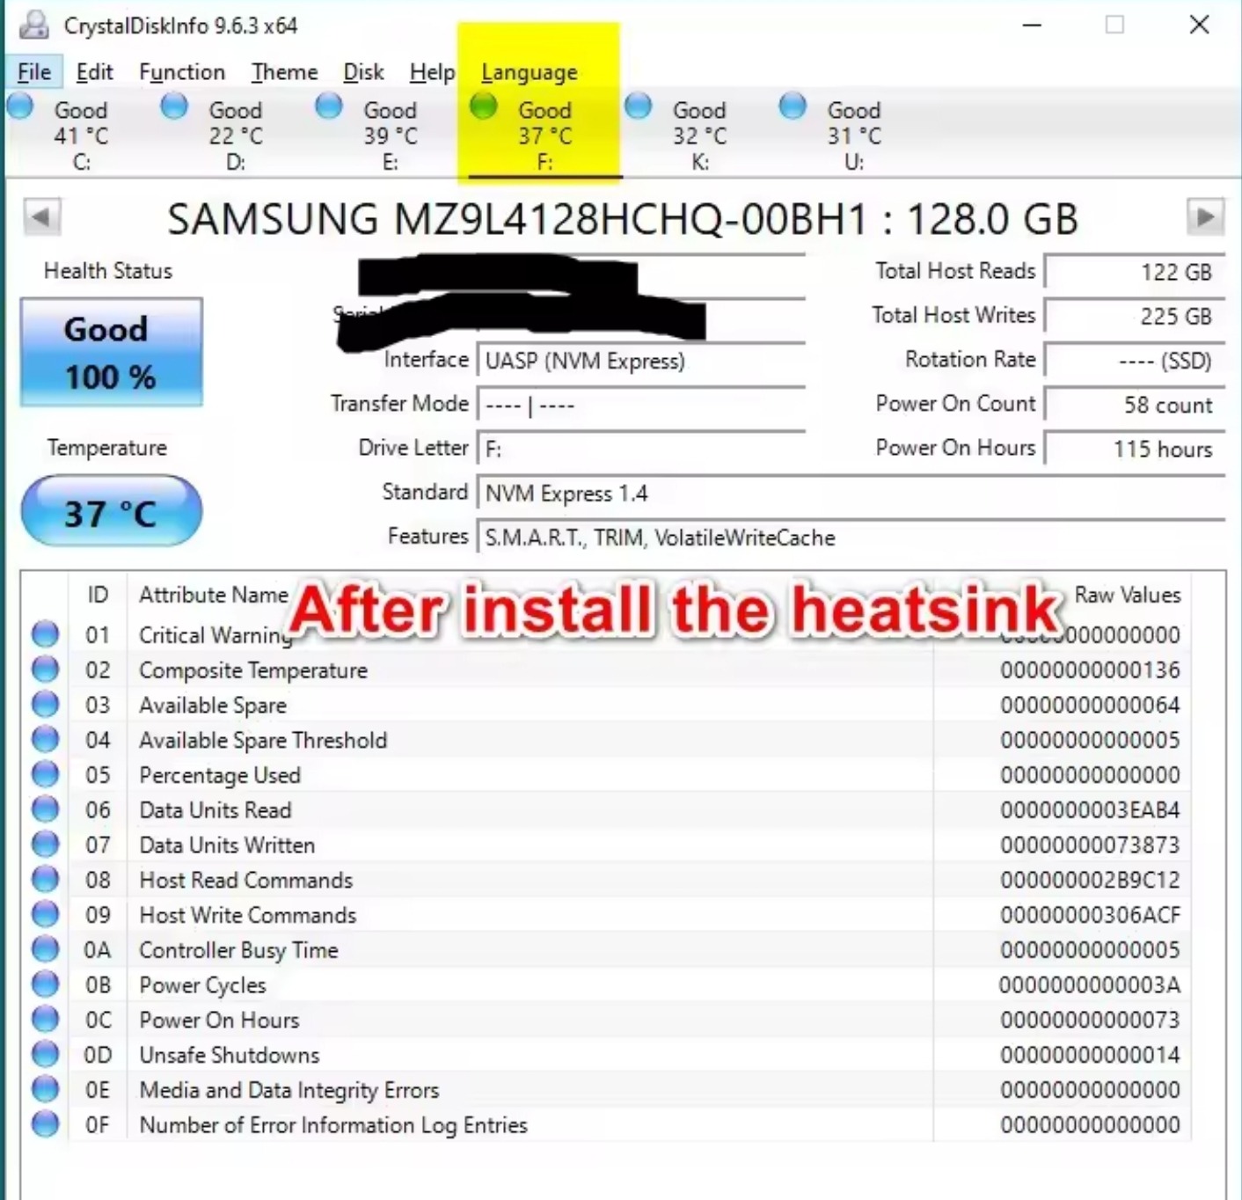Viewport: 1242px width, 1200px height.
Task: Select drive D: at 22 °C
Action: [236, 135]
